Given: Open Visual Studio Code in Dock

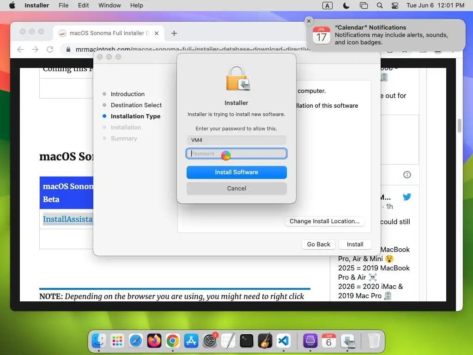Looking at the screenshot, I should pos(284,341).
